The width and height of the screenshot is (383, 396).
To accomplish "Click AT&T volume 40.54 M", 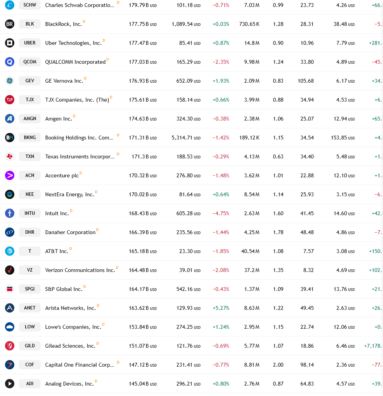I will click(250, 251).
